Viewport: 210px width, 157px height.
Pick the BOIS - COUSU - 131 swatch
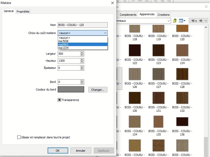tap(158, 97)
